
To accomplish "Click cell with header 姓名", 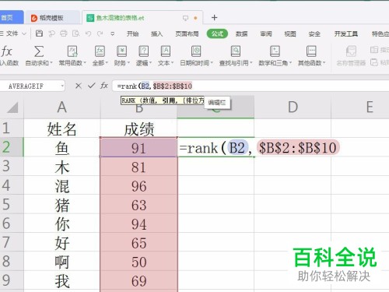I will point(62,128).
